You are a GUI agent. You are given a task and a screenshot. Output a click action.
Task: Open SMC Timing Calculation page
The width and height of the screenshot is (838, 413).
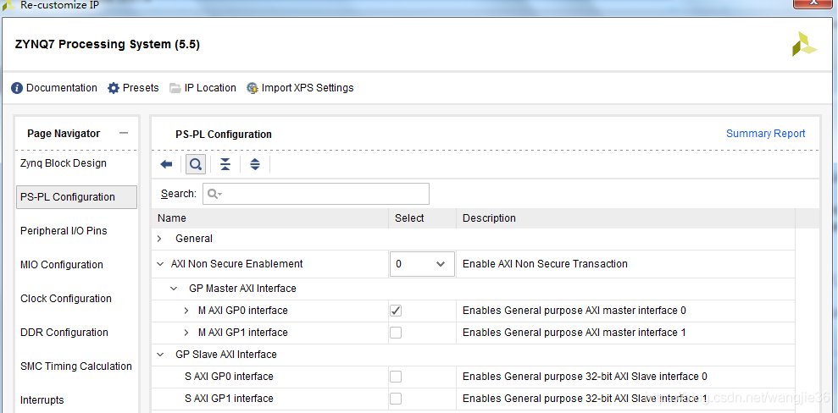[76, 366]
